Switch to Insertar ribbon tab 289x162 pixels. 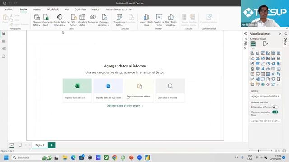(x=37, y=9)
